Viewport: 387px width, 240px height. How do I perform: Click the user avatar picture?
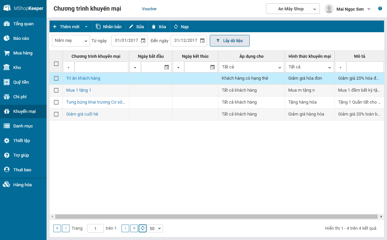pos(329,9)
